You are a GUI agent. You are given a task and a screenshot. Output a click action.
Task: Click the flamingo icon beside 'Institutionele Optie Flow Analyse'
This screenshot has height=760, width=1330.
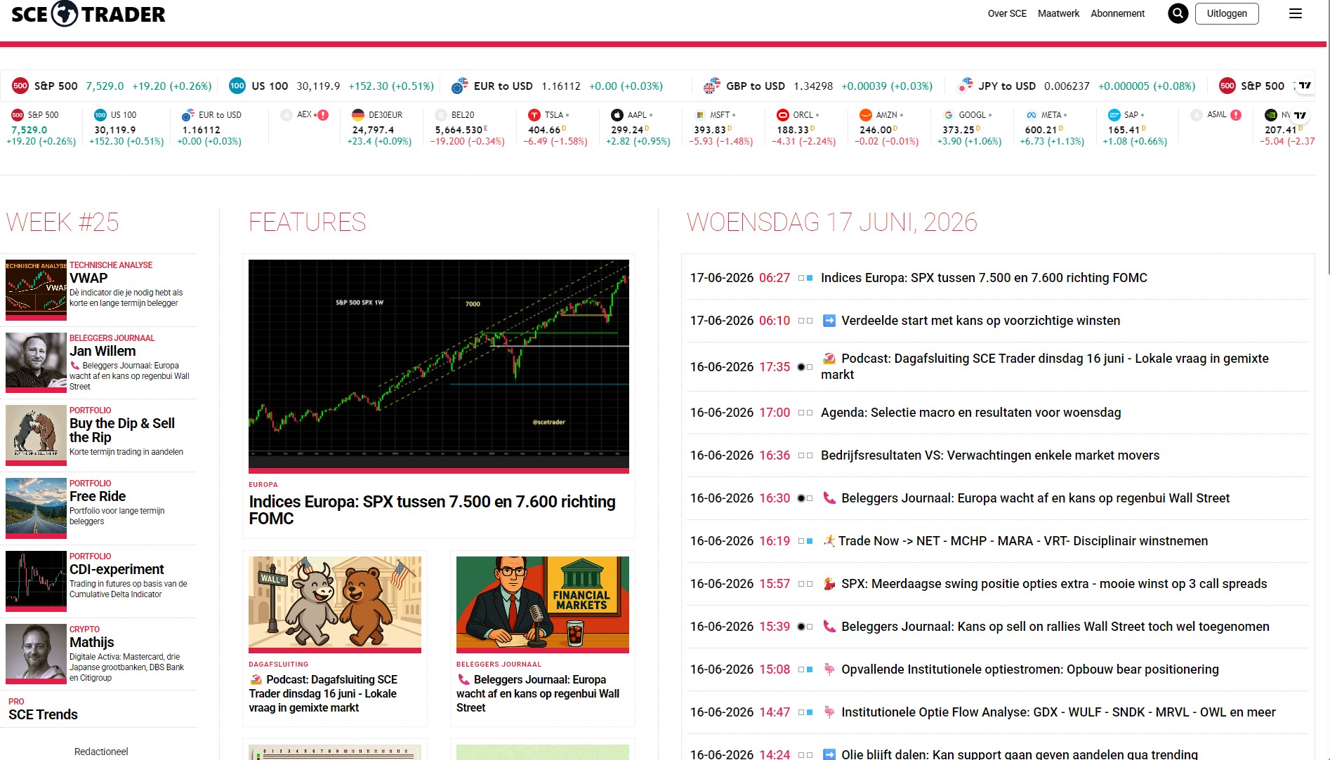pyautogui.click(x=829, y=712)
